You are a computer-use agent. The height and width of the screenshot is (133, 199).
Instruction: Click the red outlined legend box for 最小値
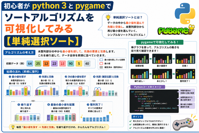[101, 64]
